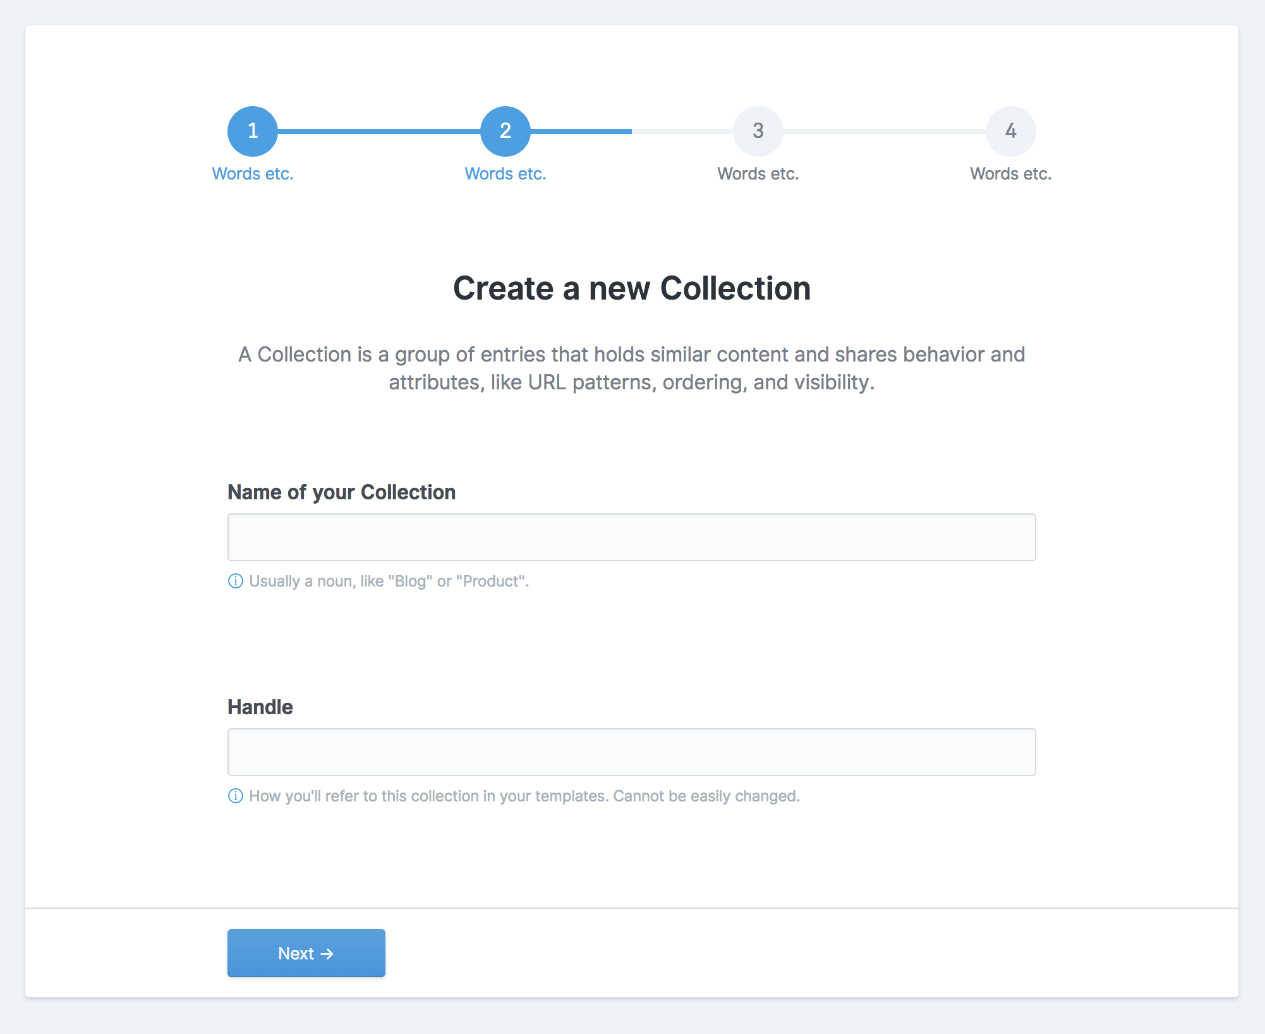Click the highlighted step 2 indicator
This screenshot has height=1034, width=1265.
505,131
